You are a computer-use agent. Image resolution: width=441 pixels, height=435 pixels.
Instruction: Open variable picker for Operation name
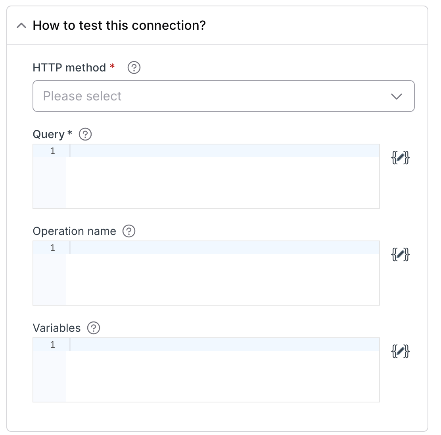coord(401,254)
